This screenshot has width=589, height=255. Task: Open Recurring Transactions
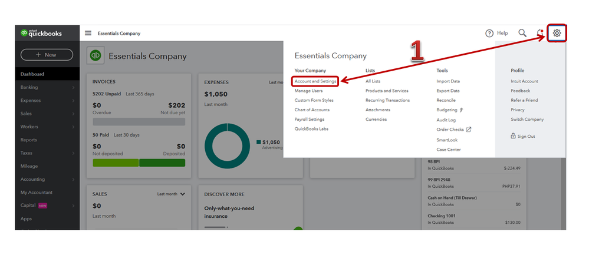tap(388, 100)
